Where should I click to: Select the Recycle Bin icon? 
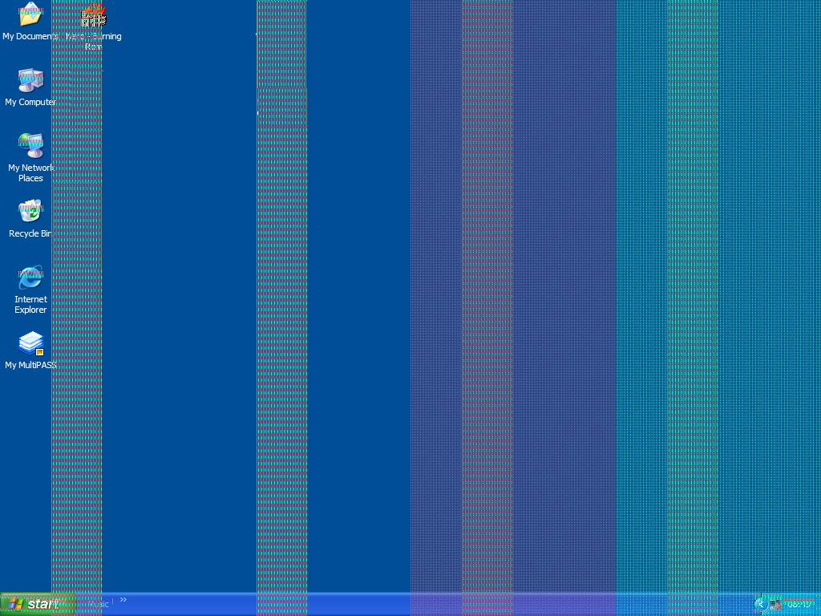30,212
